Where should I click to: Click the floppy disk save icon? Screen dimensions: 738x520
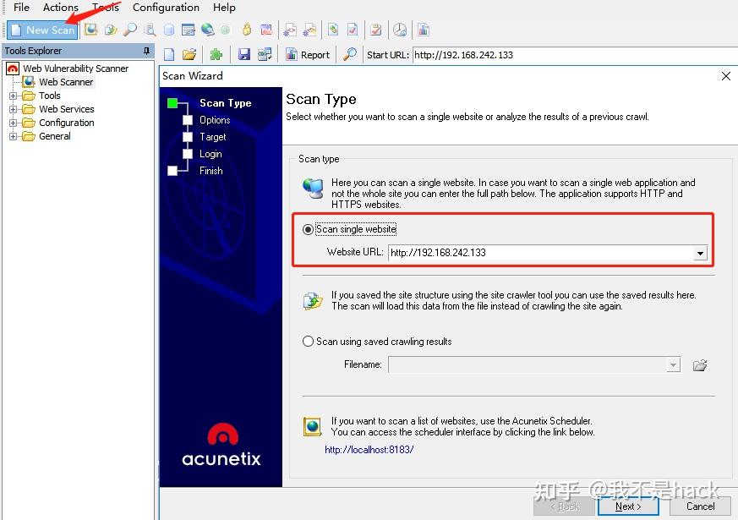243,55
